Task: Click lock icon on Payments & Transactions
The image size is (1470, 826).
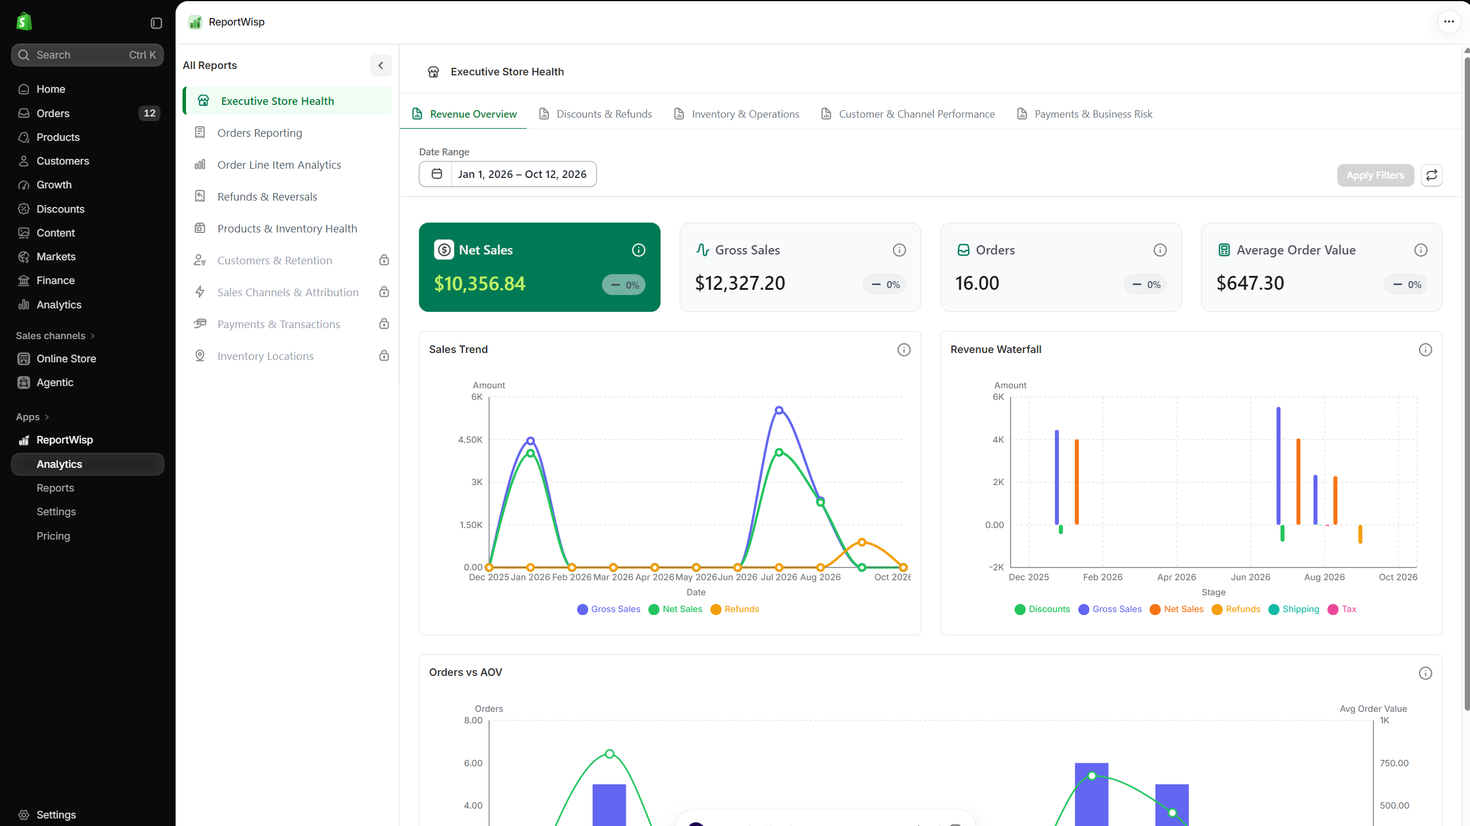Action: 384,324
